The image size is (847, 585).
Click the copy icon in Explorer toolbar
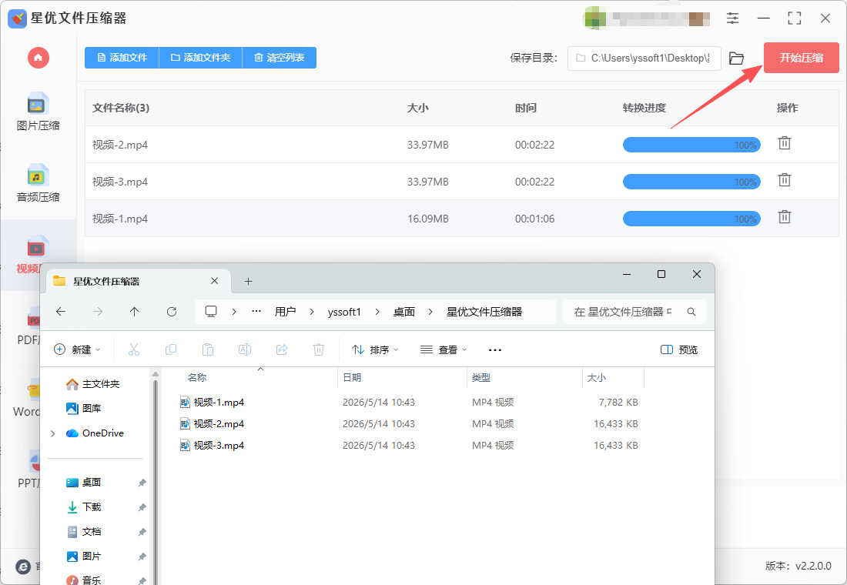[171, 349]
